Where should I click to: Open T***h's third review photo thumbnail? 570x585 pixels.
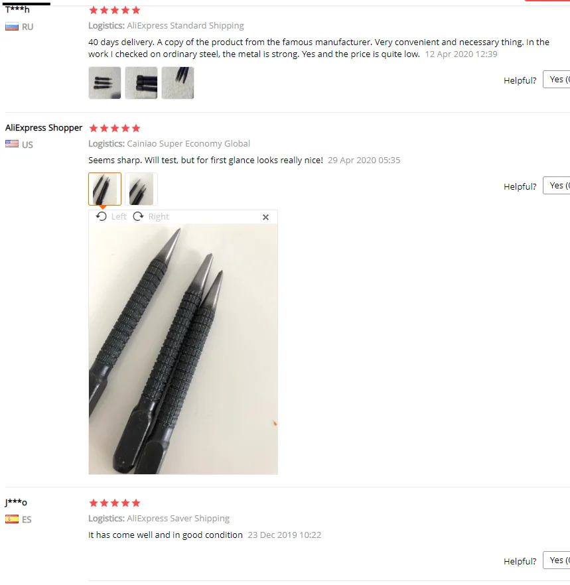pyautogui.click(x=178, y=83)
